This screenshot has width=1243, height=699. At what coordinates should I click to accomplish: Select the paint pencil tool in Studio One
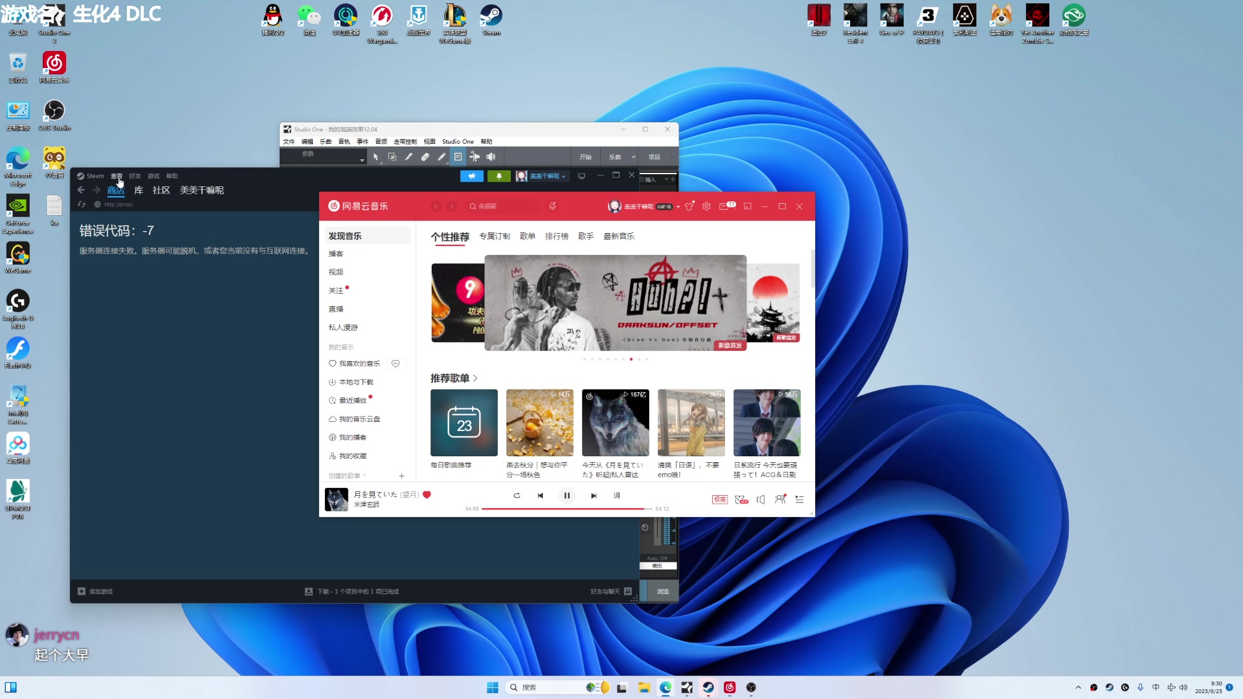tap(442, 157)
